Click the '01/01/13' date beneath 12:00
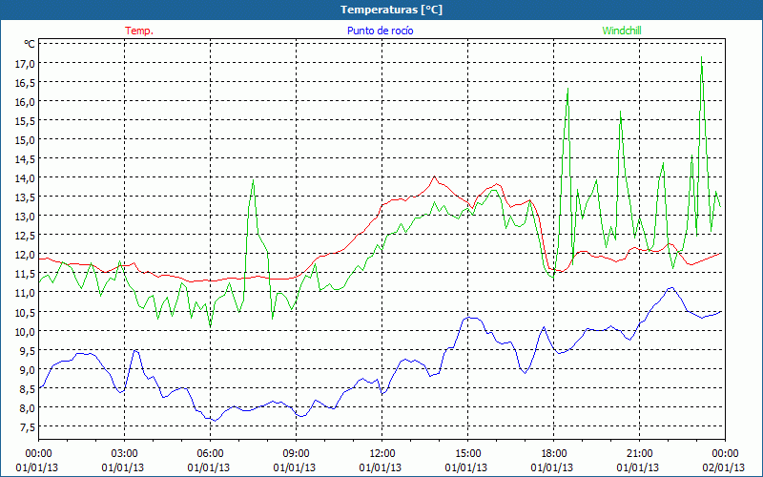The image size is (763, 477). 380,467
